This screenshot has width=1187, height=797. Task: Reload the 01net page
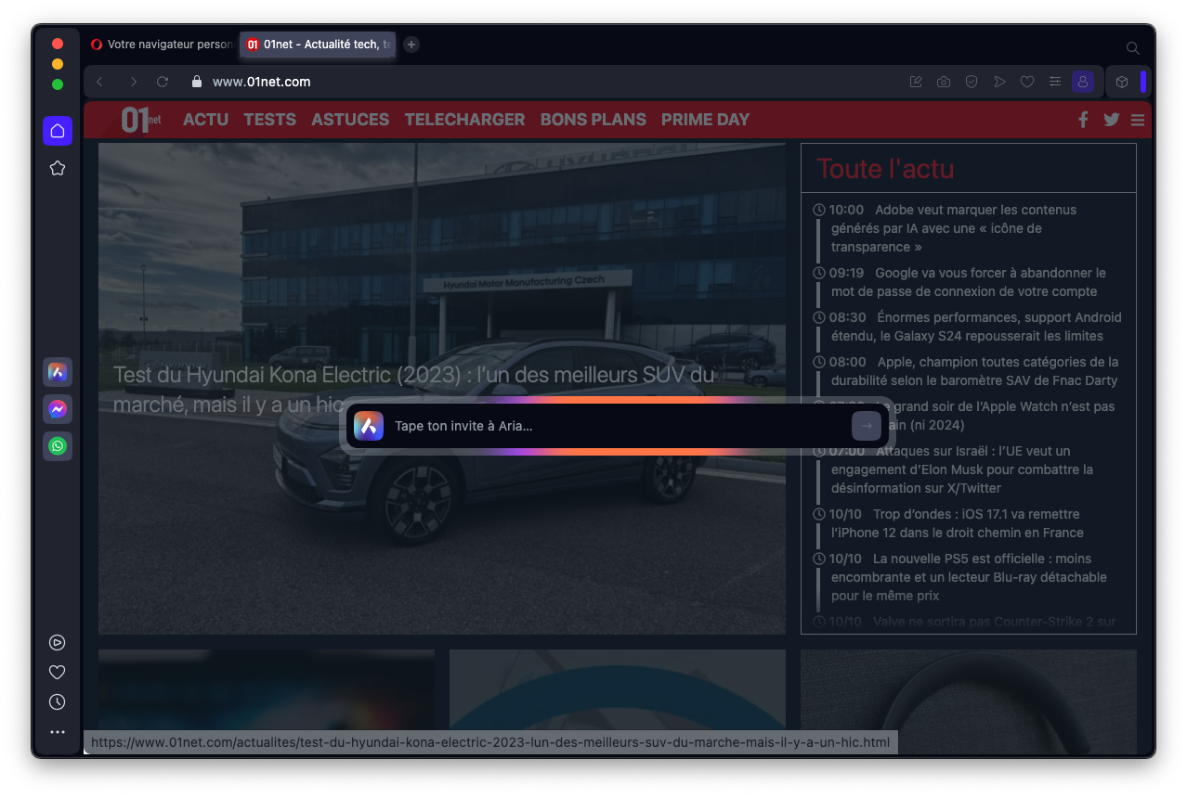[163, 82]
